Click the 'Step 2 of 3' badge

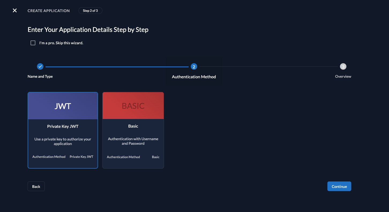pyautogui.click(x=90, y=11)
